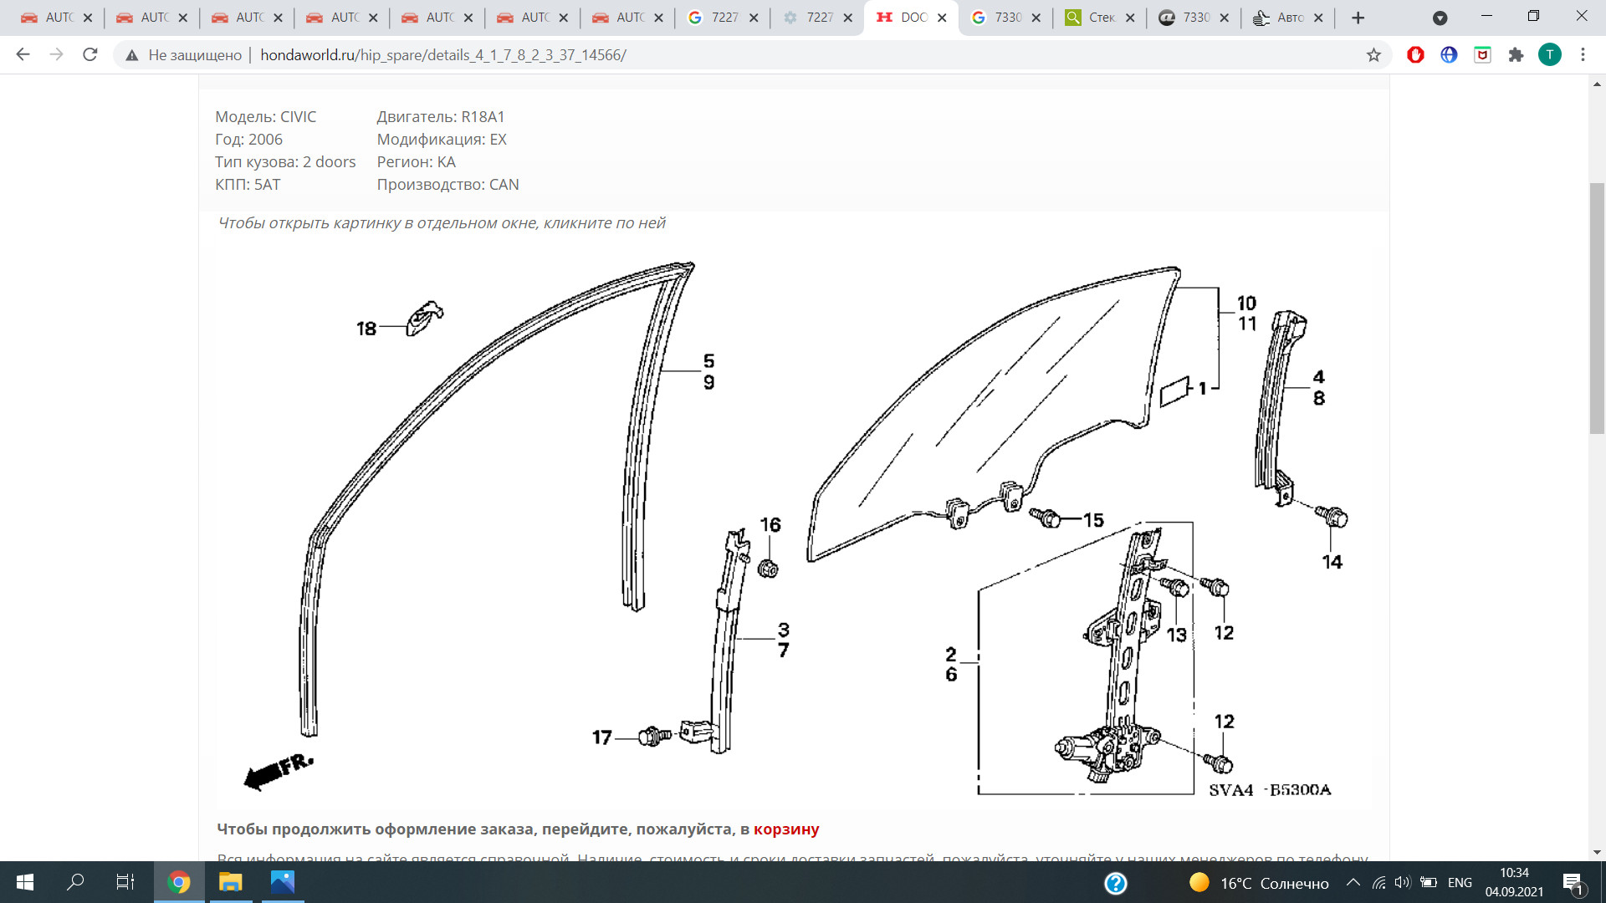
Task: Click the Opera-style red extension icon
Action: coord(1415,55)
